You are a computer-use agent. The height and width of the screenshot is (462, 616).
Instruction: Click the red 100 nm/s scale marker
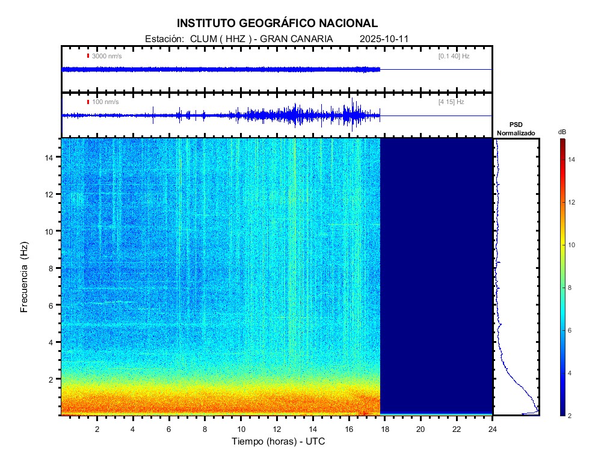click(88, 102)
